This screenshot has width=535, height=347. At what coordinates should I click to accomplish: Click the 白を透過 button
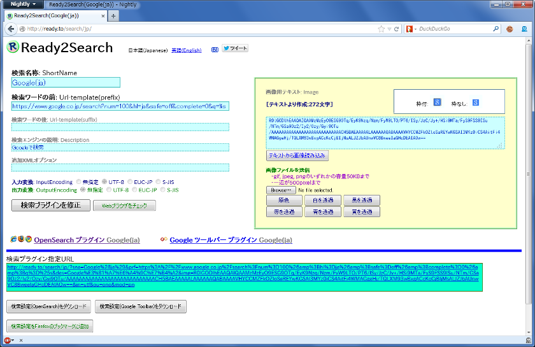pos(323,201)
